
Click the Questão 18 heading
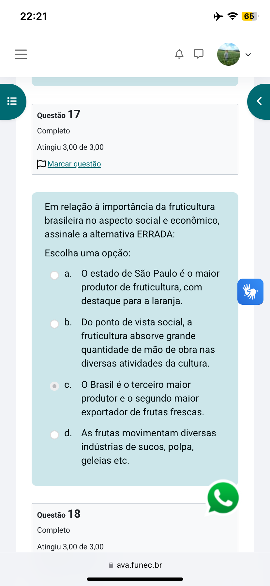pyautogui.click(x=59, y=514)
